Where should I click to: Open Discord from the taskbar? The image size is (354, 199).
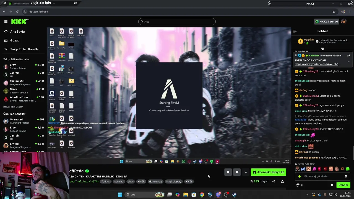coord(218,195)
